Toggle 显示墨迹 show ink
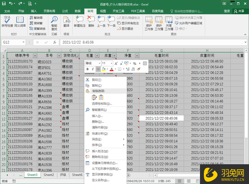The width and height of the screenshot is (249, 184). [x=125, y=29]
